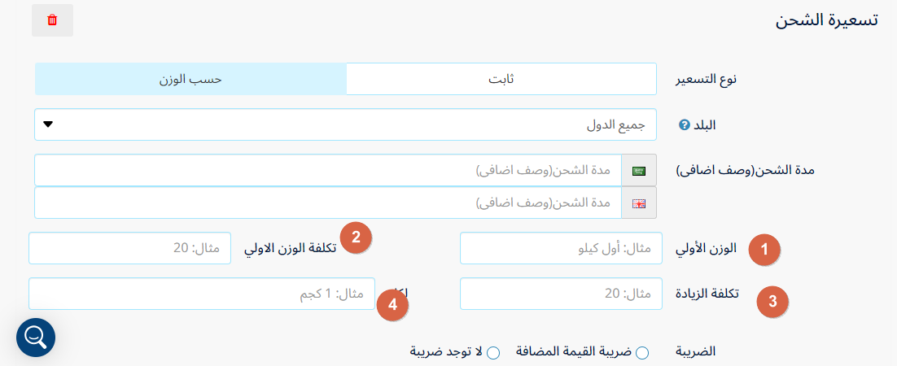The height and width of the screenshot is (366, 897).
Task: Open the جميع الدول country dropdown
Action: pos(345,124)
